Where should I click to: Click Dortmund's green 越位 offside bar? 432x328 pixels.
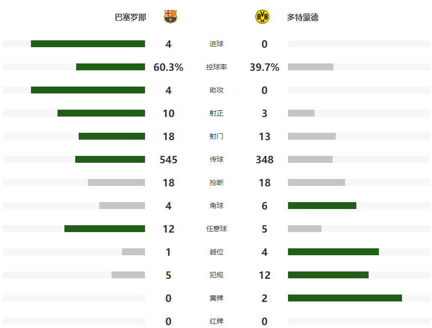point(333,252)
